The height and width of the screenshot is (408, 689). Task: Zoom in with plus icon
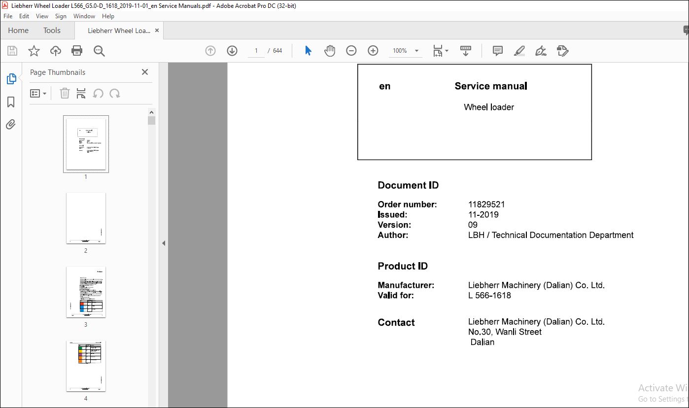(x=373, y=51)
